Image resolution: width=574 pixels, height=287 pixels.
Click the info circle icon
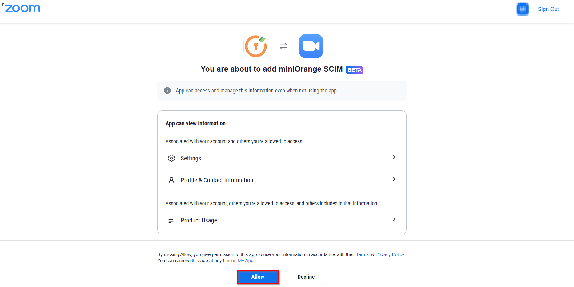167,91
